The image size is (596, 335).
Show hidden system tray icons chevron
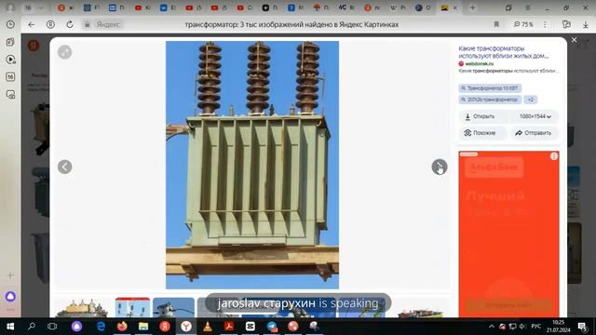coord(492,327)
